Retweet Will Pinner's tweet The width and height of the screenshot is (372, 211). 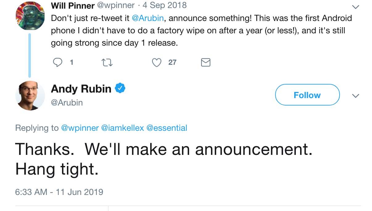coord(107,63)
